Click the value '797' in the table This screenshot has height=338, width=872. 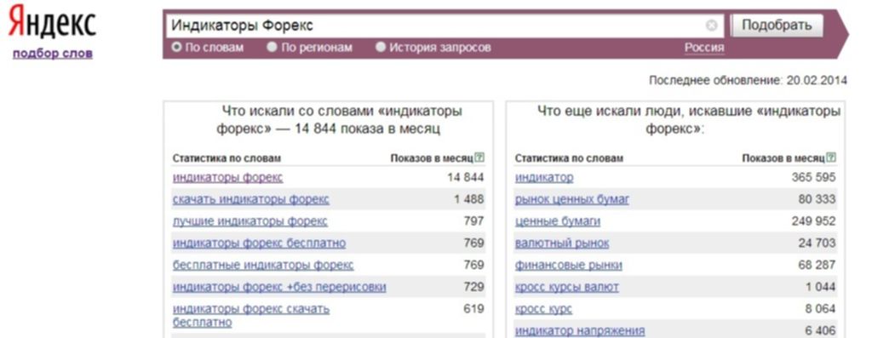coord(473,221)
